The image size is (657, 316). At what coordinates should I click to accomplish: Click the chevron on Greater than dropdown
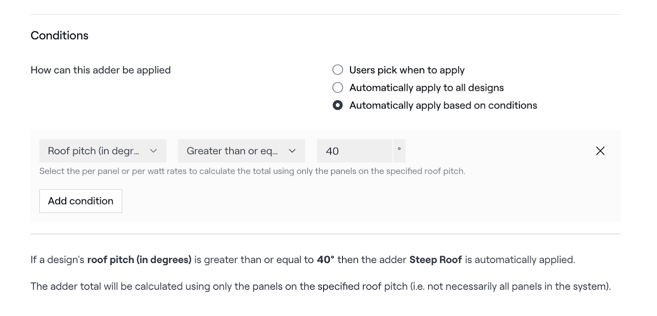(292, 151)
